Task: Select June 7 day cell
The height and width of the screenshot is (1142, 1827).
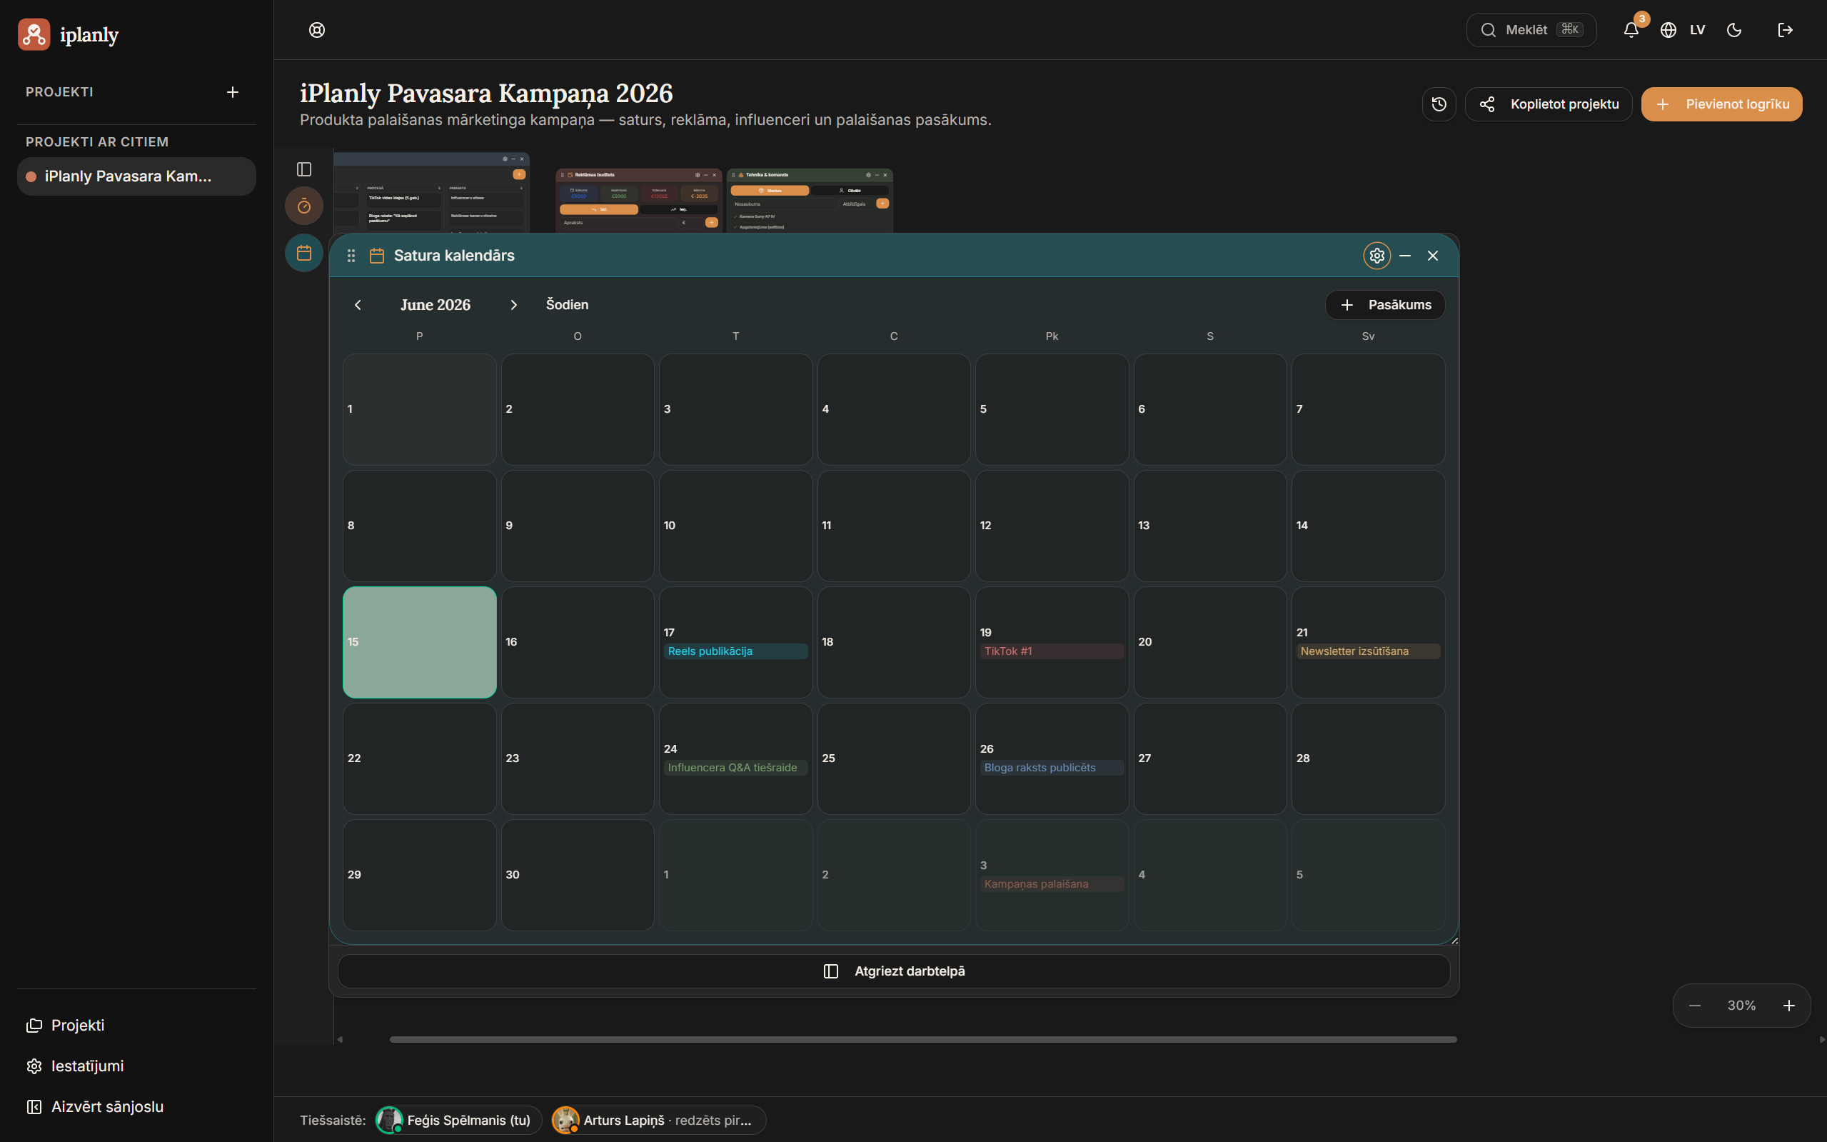Action: [x=1368, y=409]
